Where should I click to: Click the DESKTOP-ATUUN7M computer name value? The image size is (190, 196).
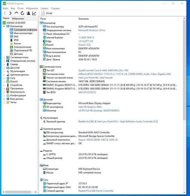(x=89, y=49)
